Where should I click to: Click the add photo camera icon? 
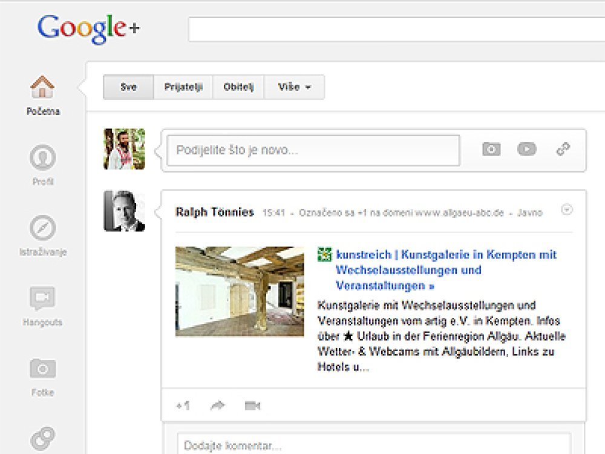pos(491,150)
